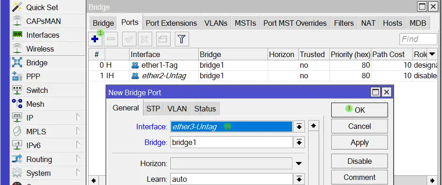Open Wireless from the sidebar

pos(40,49)
